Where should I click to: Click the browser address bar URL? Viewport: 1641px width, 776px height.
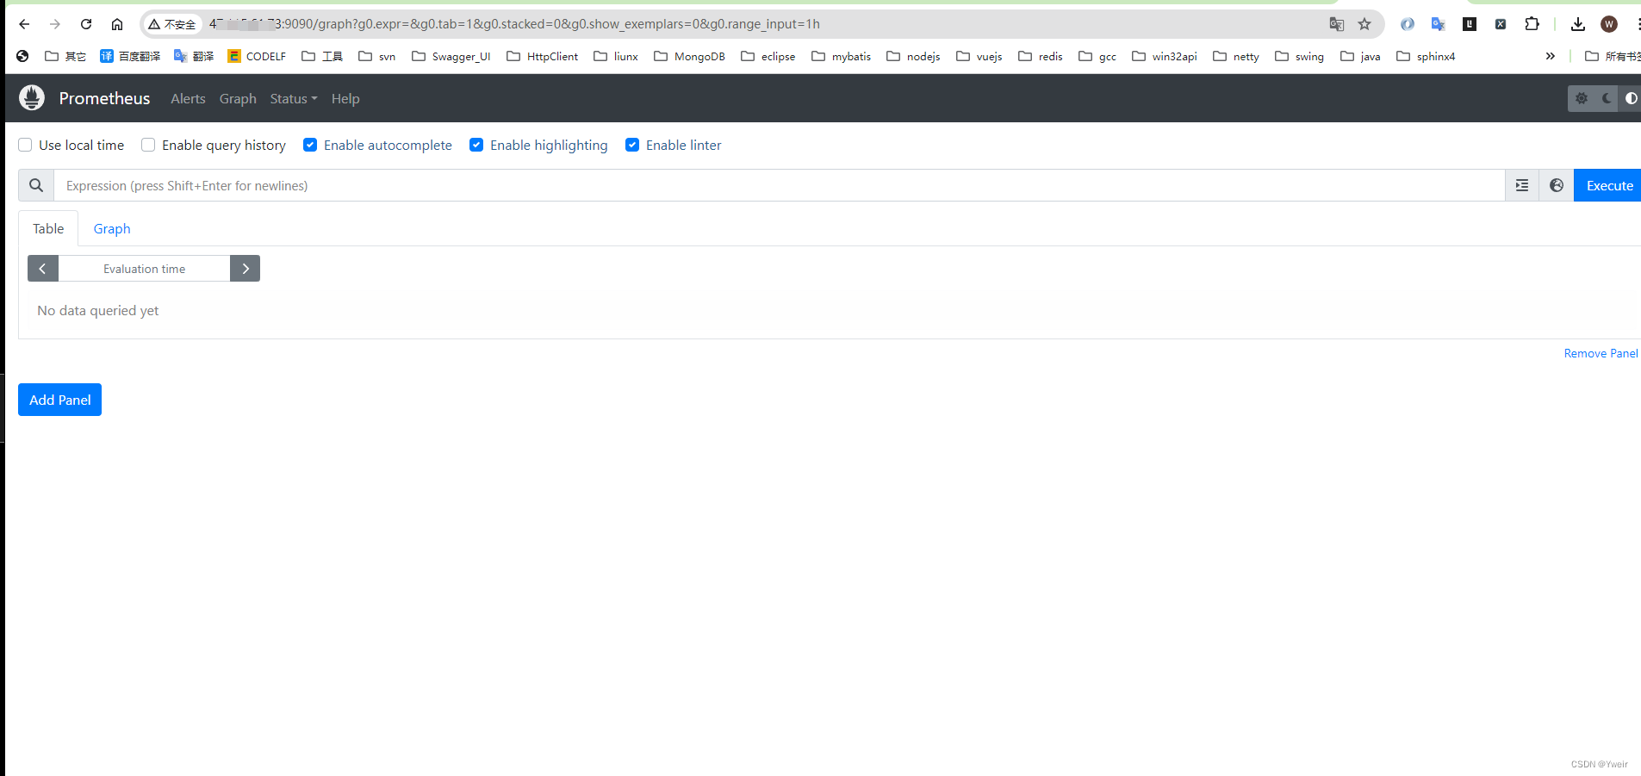tap(514, 24)
